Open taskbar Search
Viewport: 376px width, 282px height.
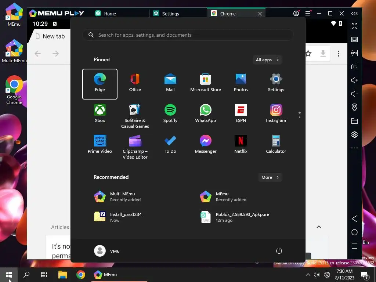coord(26,275)
